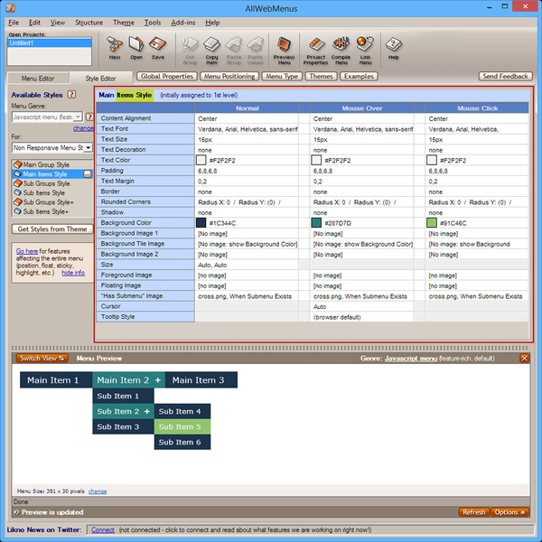The height and width of the screenshot is (542, 542).
Task: Select Sub Items Style+ in styles list
Action: click(x=46, y=211)
